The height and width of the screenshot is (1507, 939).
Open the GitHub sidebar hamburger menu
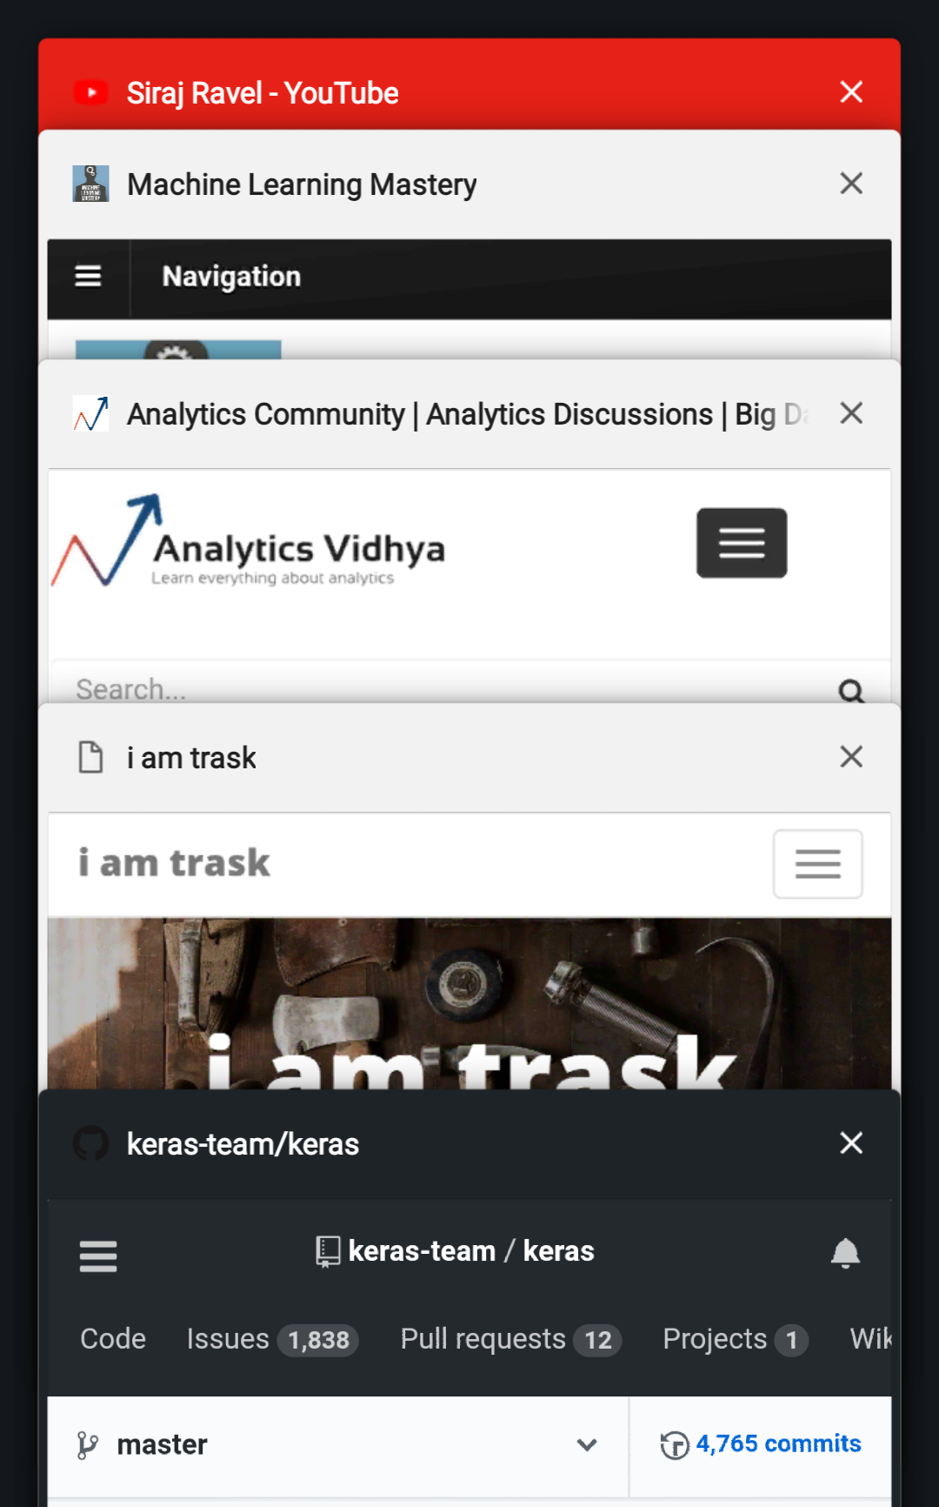pyautogui.click(x=98, y=1256)
